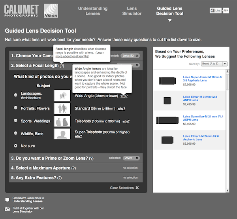
Task: Click the Telephoto silhouette thumbnail
Action: 62,121
